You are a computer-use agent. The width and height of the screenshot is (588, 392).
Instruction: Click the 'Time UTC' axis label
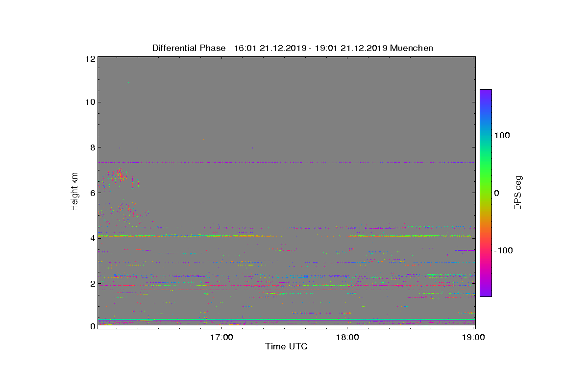[x=286, y=346]
